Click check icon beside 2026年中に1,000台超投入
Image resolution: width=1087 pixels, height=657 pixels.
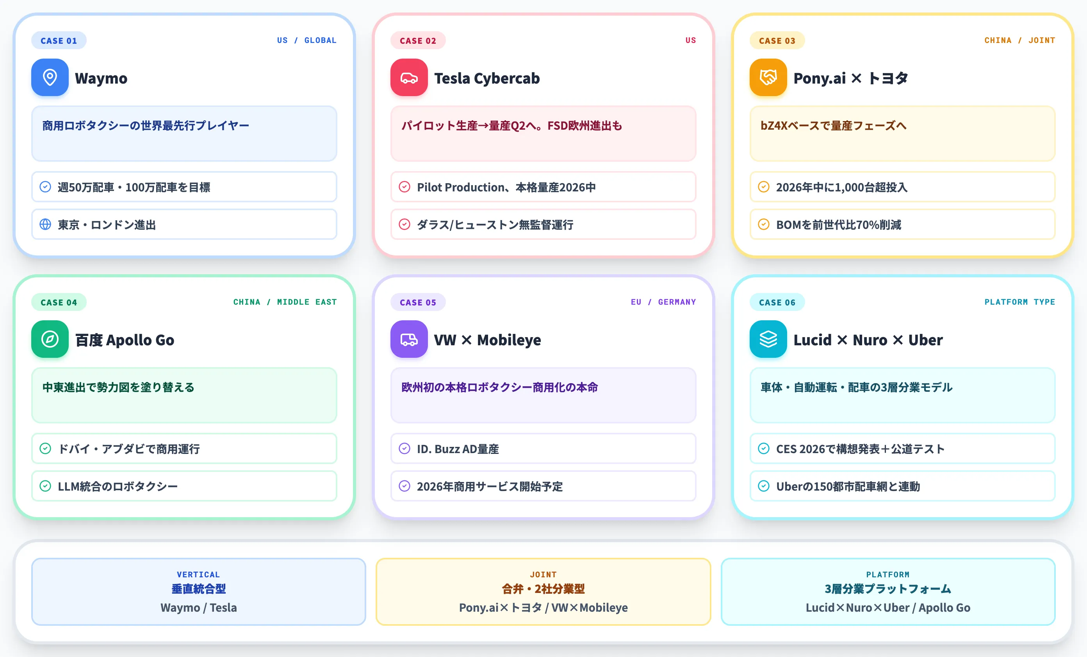coord(764,187)
